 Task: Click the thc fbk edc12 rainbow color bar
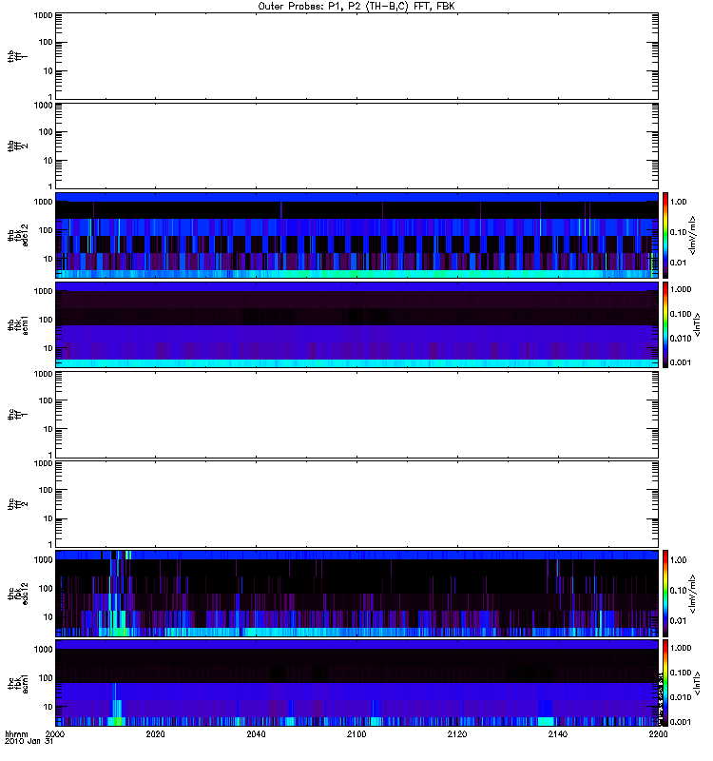click(x=665, y=594)
